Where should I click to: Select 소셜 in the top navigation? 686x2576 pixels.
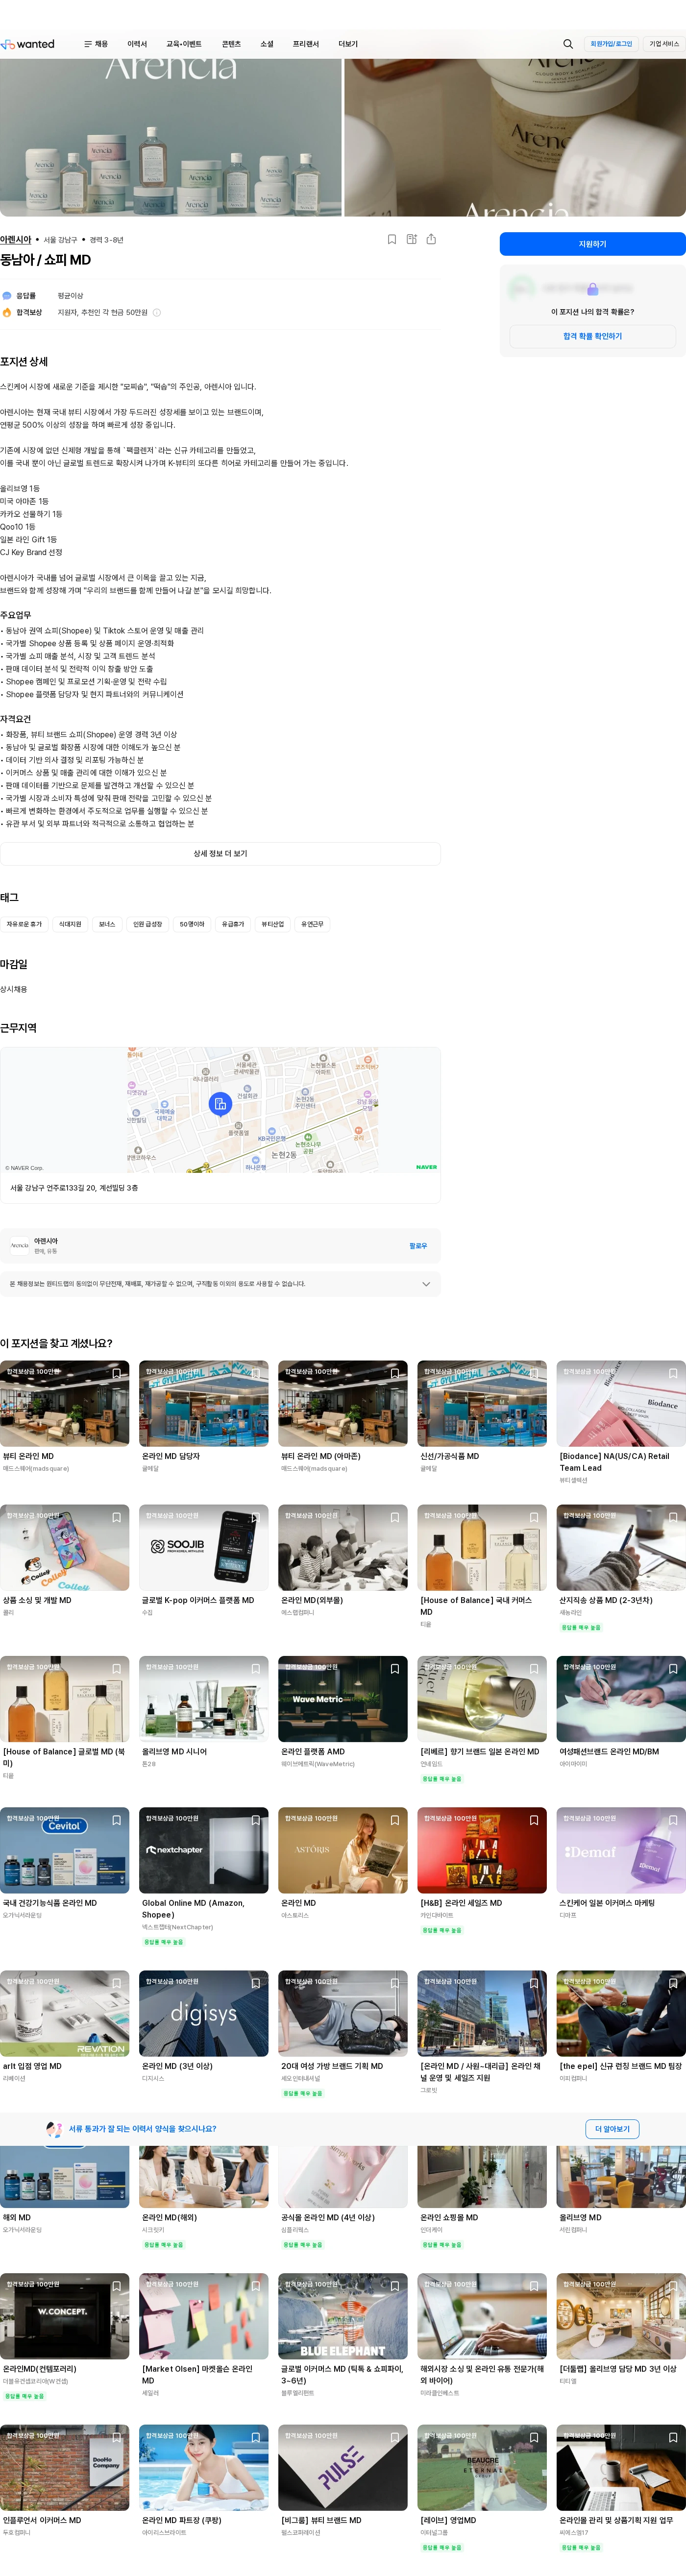coord(267,44)
